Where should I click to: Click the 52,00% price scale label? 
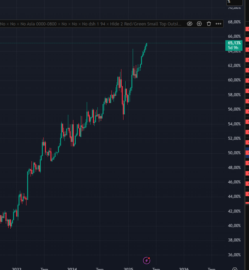[x=234, y=139]
